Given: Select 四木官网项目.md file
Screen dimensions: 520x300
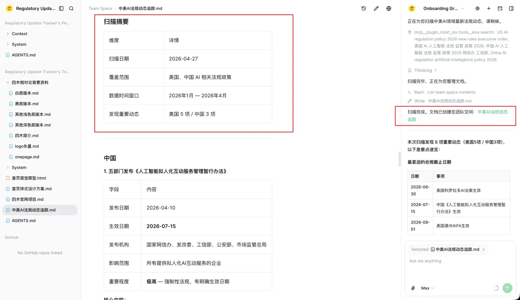Looking at the screenshot, I should point(27,199).
